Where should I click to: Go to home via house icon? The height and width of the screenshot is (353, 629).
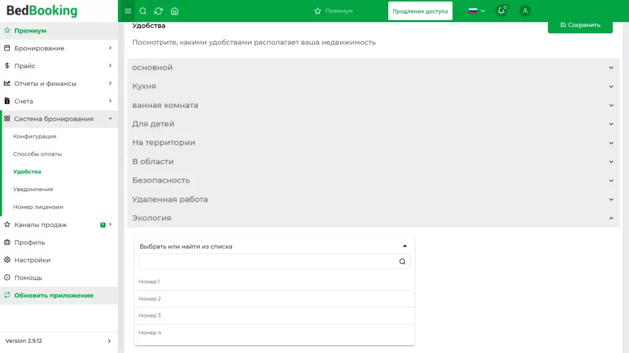pos(175,11)
